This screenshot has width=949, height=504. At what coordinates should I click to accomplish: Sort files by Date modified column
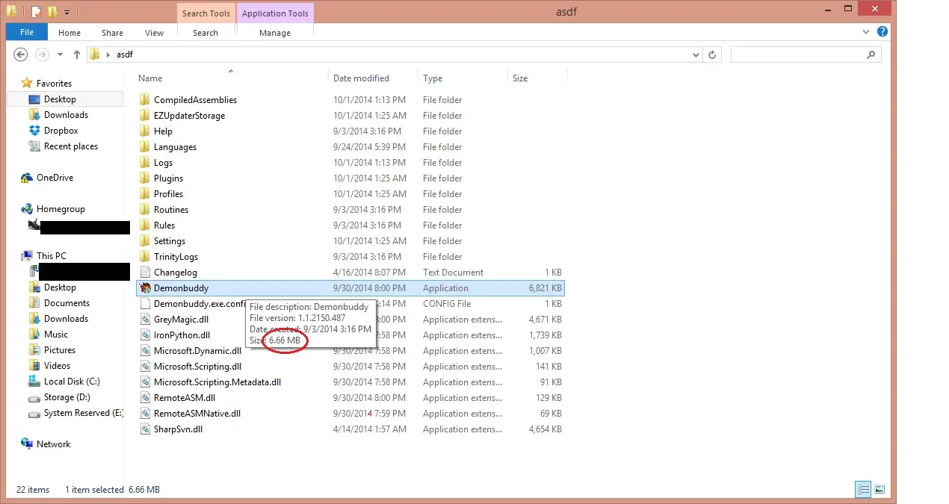[361, 78]
